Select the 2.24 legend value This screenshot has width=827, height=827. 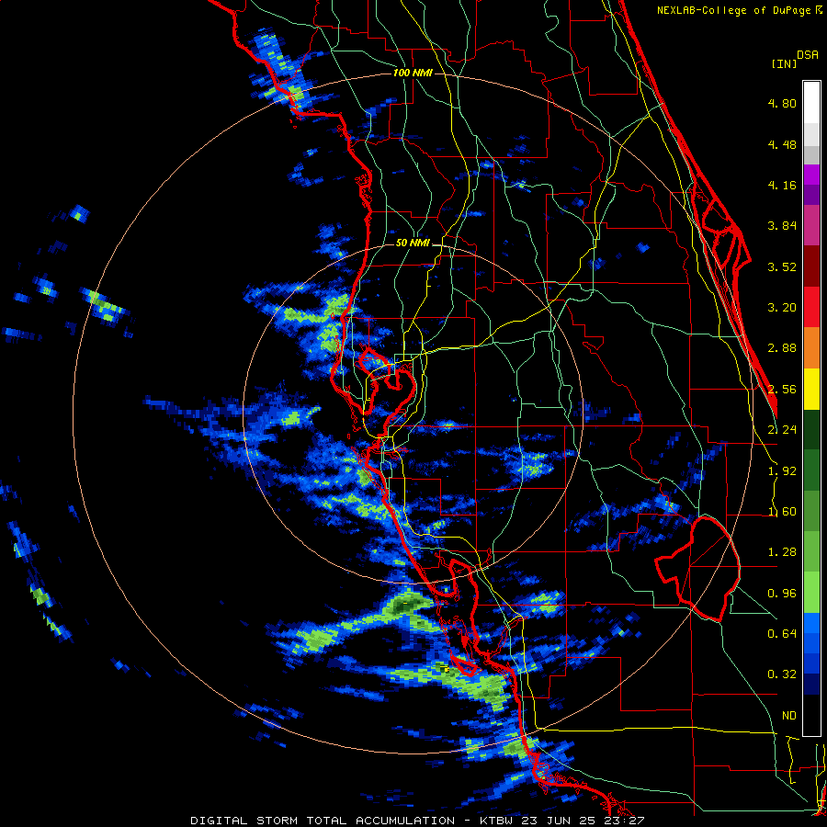[782, 430]
